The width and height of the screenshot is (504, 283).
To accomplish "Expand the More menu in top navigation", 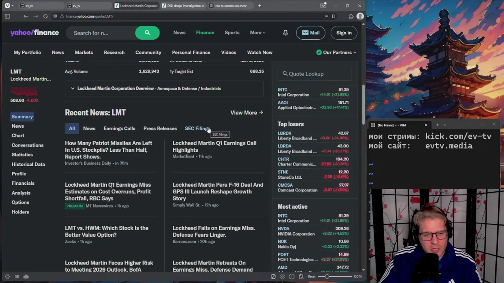I will [x=258, y=33].
